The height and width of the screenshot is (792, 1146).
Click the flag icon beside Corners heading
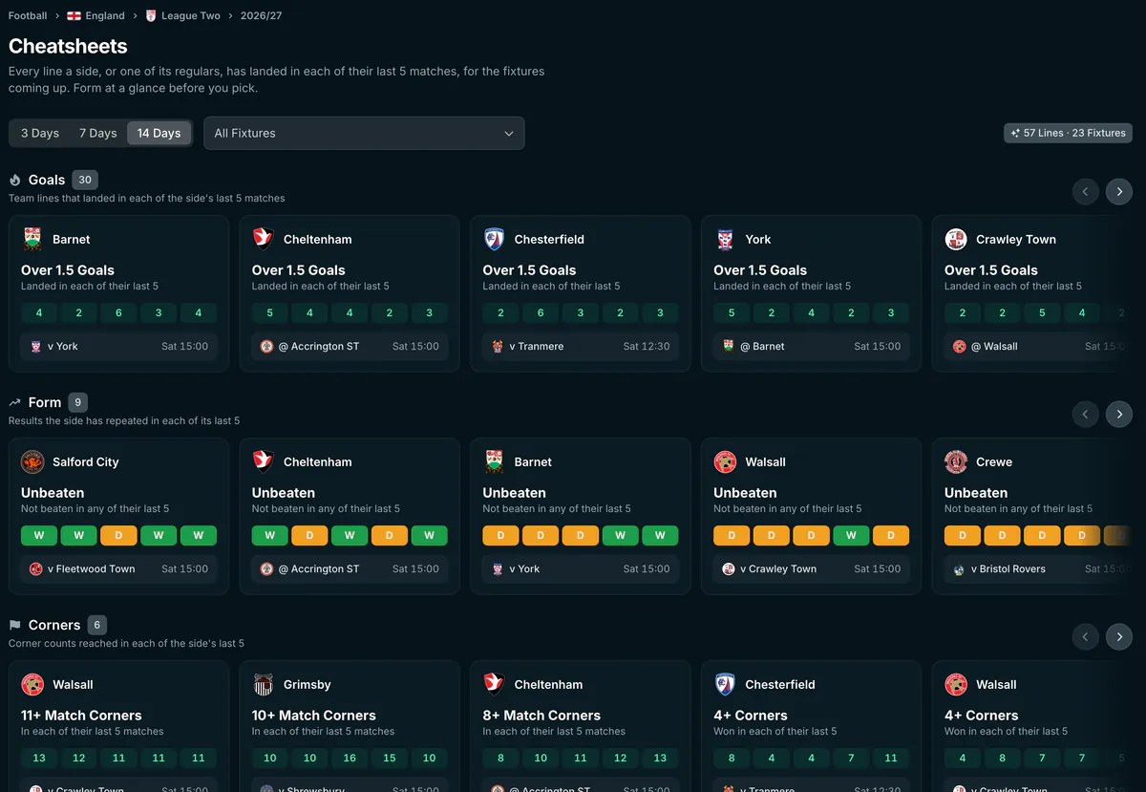pyautogui.click(x=15, y=625)
